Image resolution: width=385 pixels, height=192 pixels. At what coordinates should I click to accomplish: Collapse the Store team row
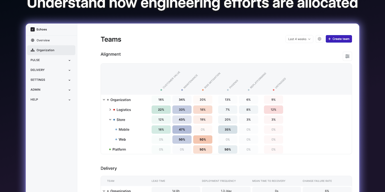coord(110,120)
